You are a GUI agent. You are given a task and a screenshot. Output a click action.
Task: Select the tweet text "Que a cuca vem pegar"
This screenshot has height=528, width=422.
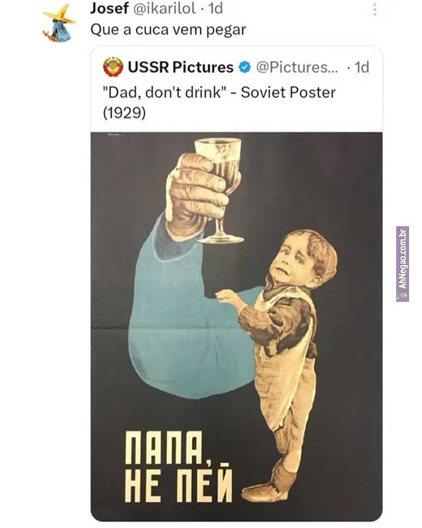point(168,30)
